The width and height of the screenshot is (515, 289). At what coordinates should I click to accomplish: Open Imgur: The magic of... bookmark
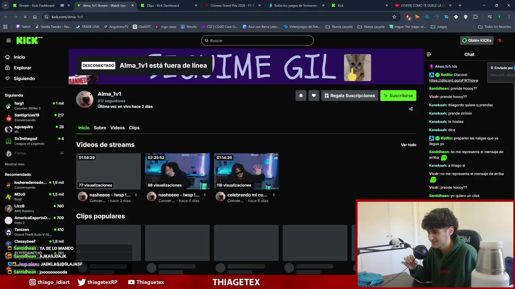(407, 27)
